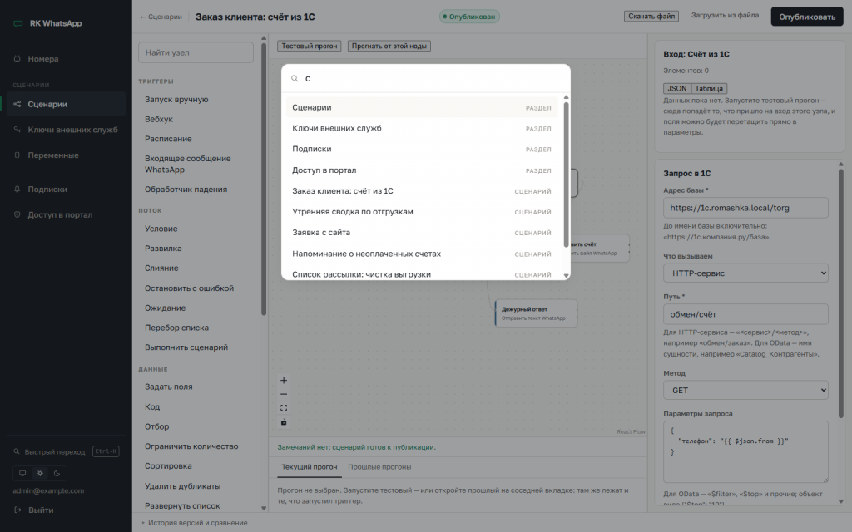Click the Опубликовать button

click(x=807, y=17)
